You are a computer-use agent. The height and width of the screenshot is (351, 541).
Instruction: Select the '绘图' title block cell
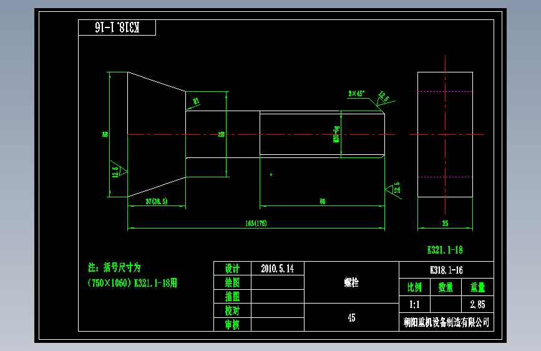[x=232, y=282]
